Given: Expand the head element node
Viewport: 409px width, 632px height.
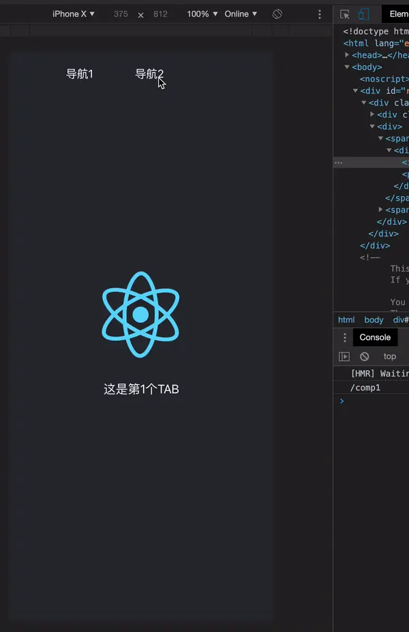Looking at the screenshot, I should click(347, 54).
